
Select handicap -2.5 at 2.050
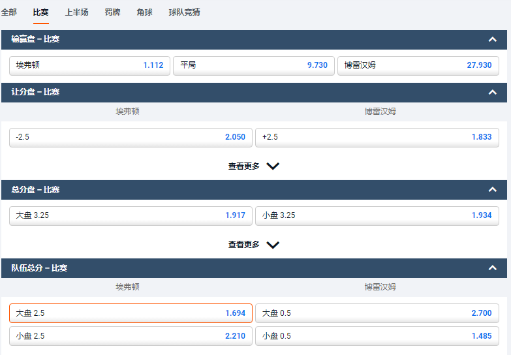click(131, 137)
